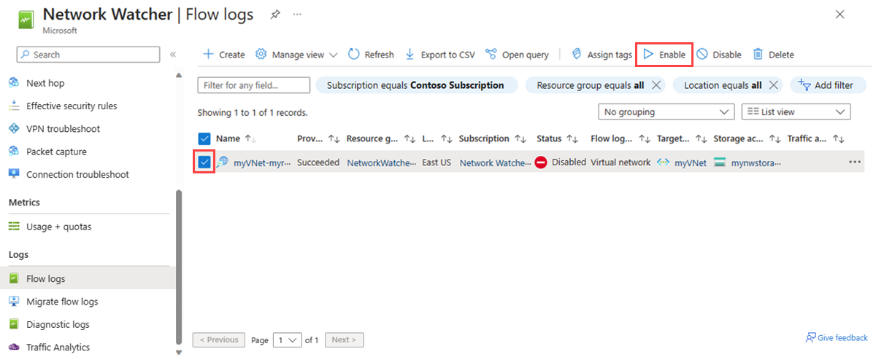Close the Network Watcher blade
The image size is (876, 357).
[840, 14]
